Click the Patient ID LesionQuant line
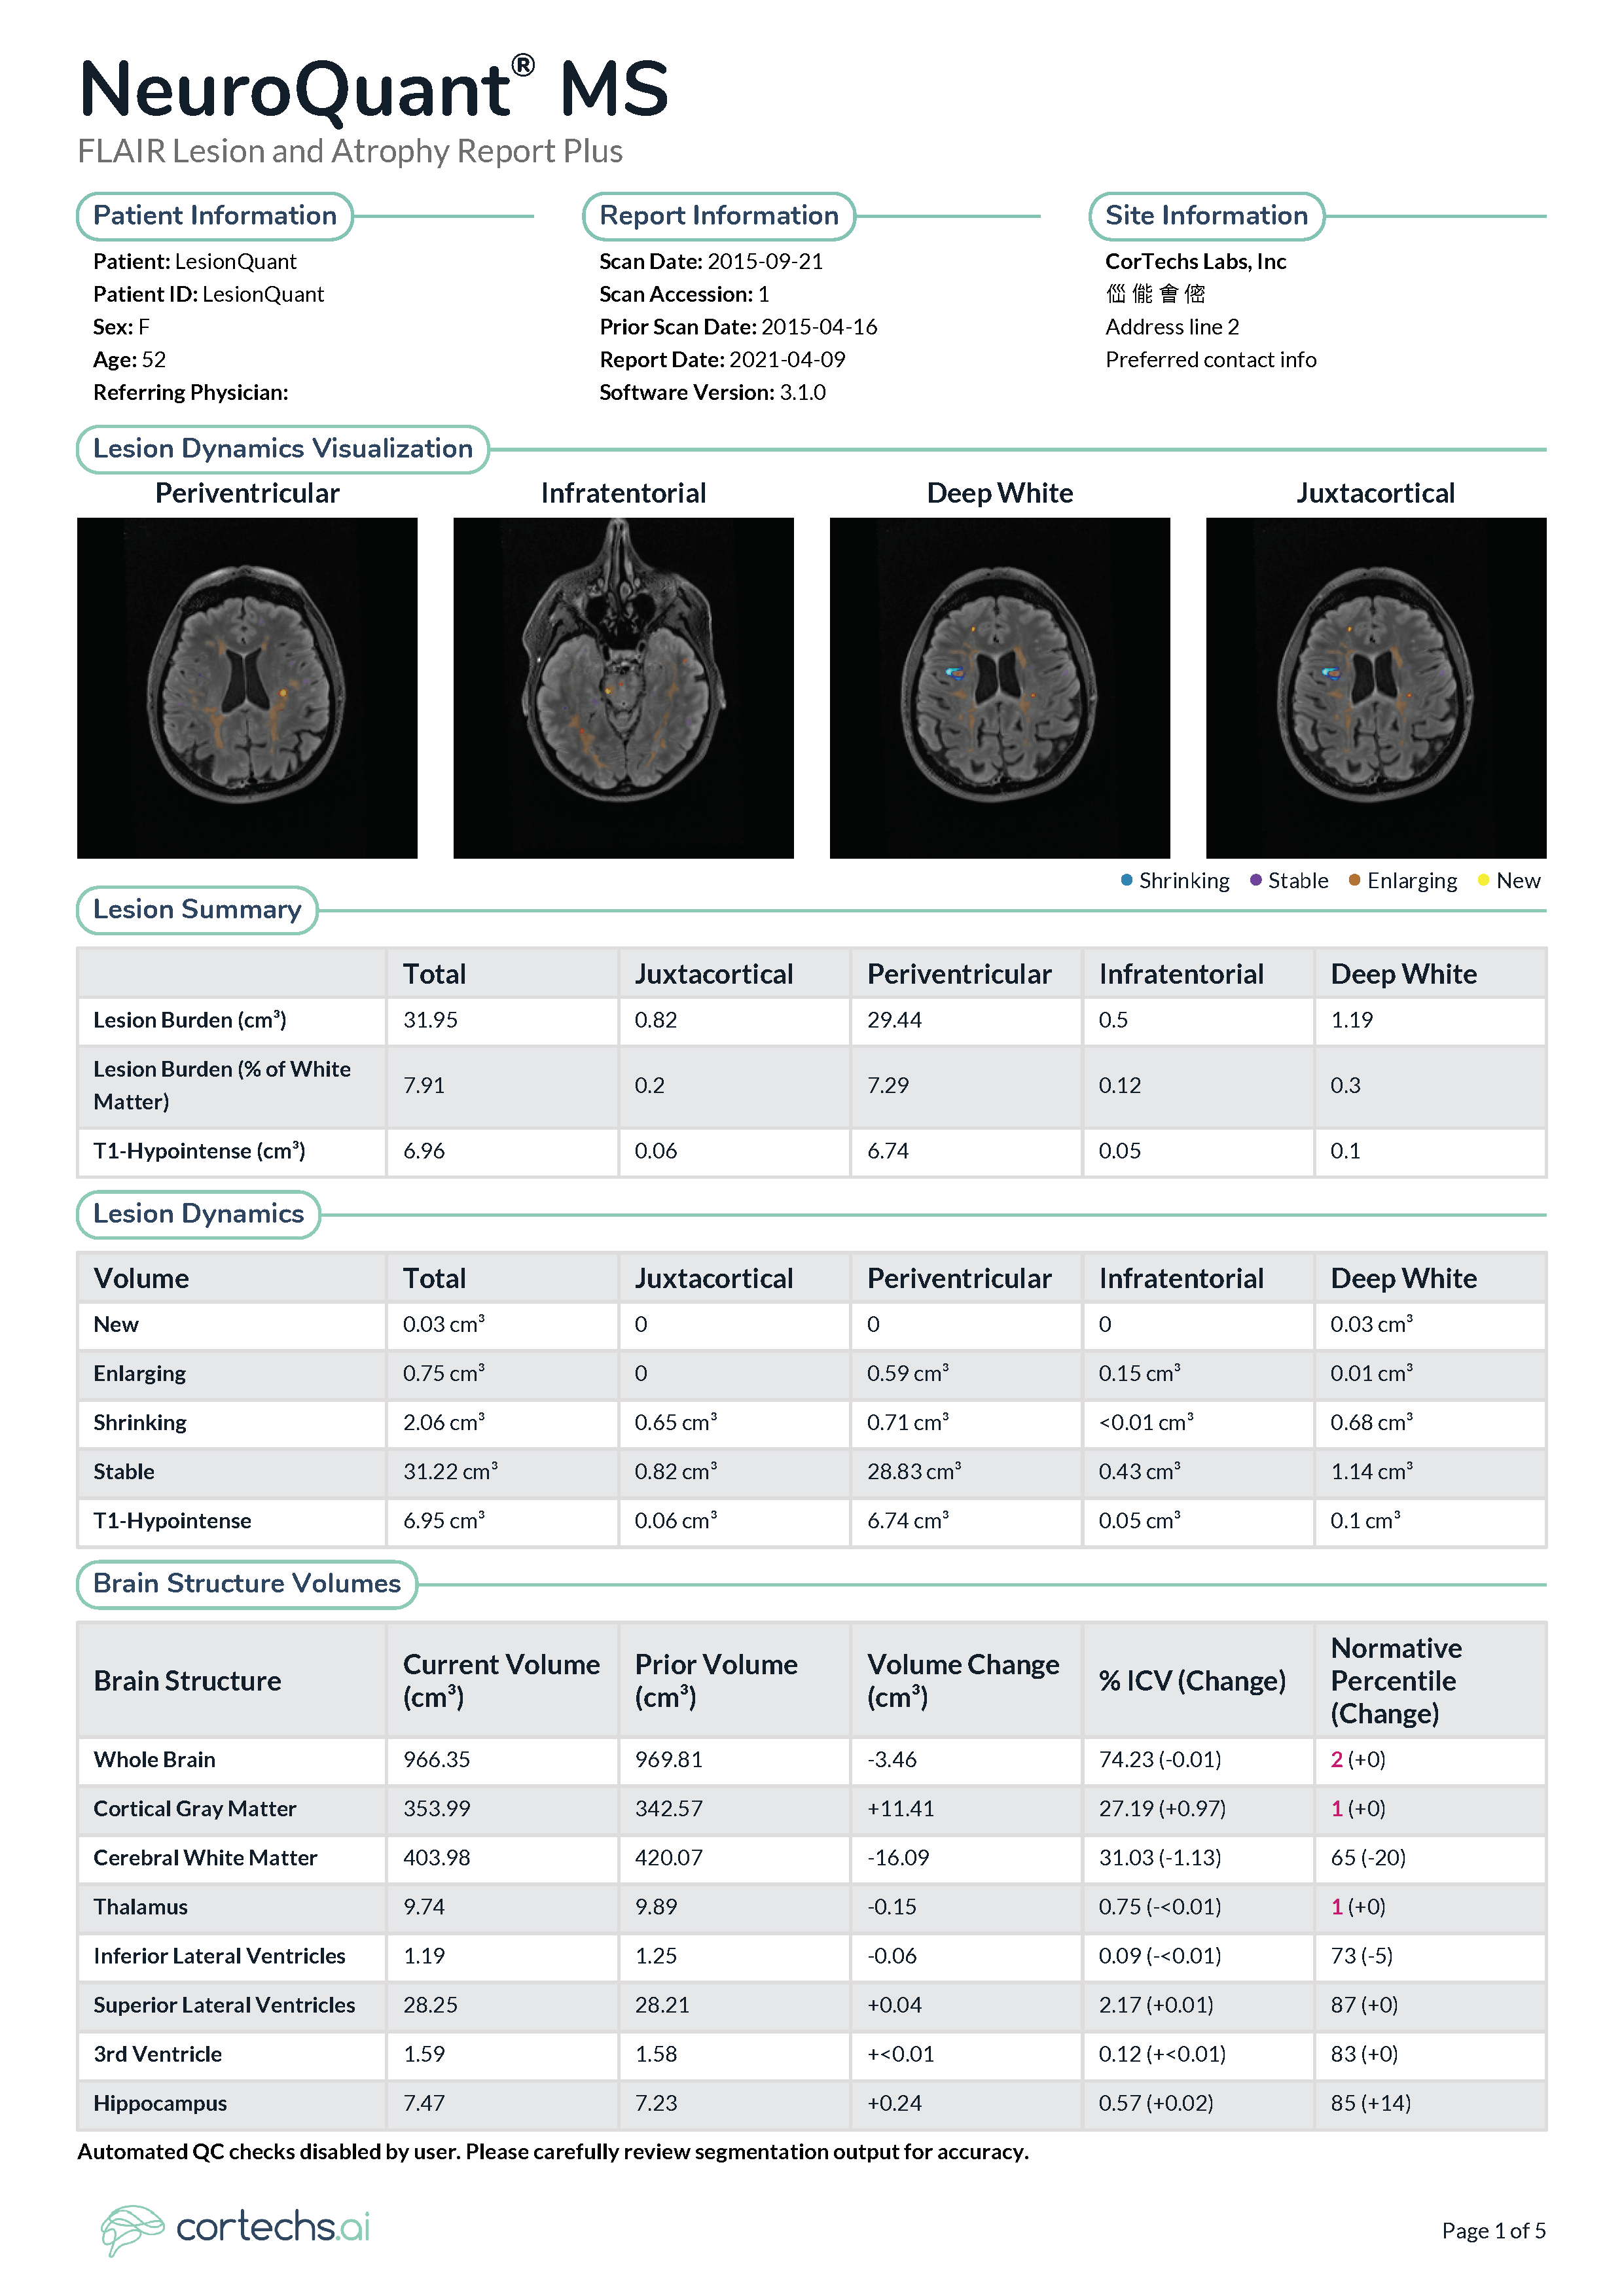The height and width of the screenshot is (2296, 1624). point(208,295)
